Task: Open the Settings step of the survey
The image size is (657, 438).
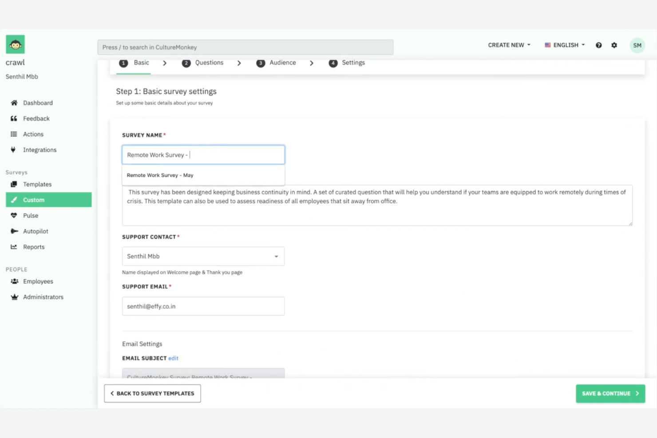Action: [353, 63]
